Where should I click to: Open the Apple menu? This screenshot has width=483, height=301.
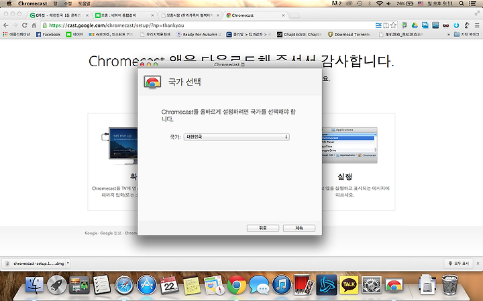coord(9,3)
